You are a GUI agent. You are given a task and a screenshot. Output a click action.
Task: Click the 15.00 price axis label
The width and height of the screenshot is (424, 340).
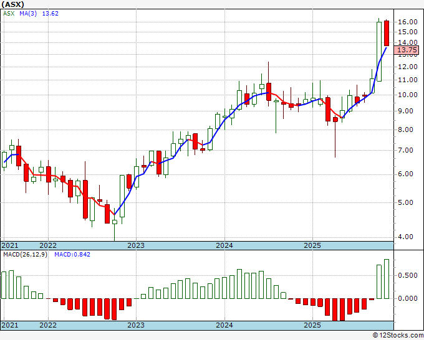coord(408,32)
